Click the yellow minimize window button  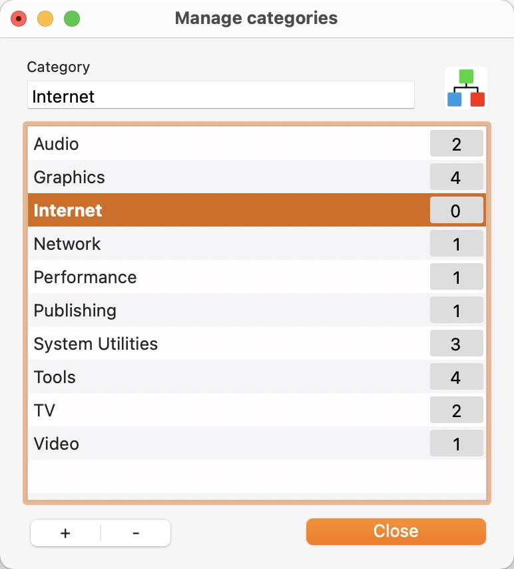coord(45,19)
